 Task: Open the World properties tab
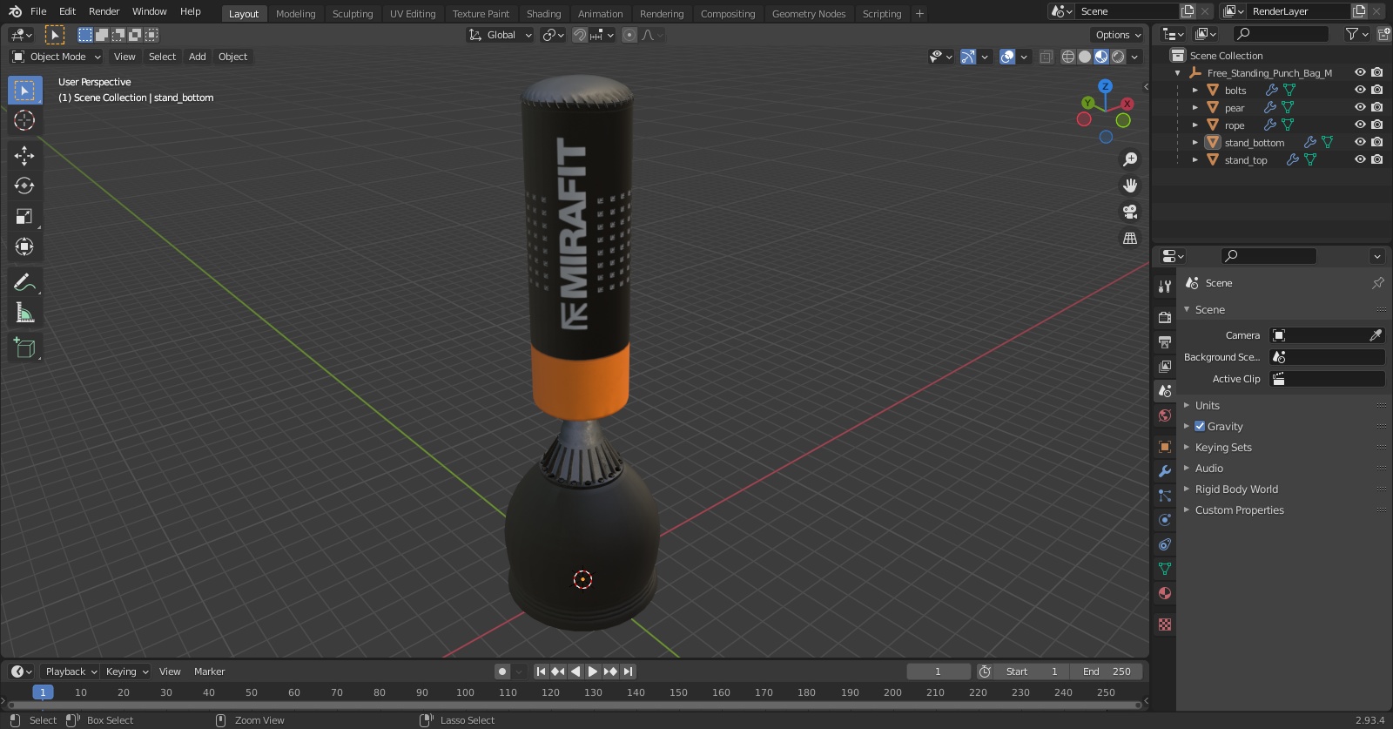(x=1165, y=415)
